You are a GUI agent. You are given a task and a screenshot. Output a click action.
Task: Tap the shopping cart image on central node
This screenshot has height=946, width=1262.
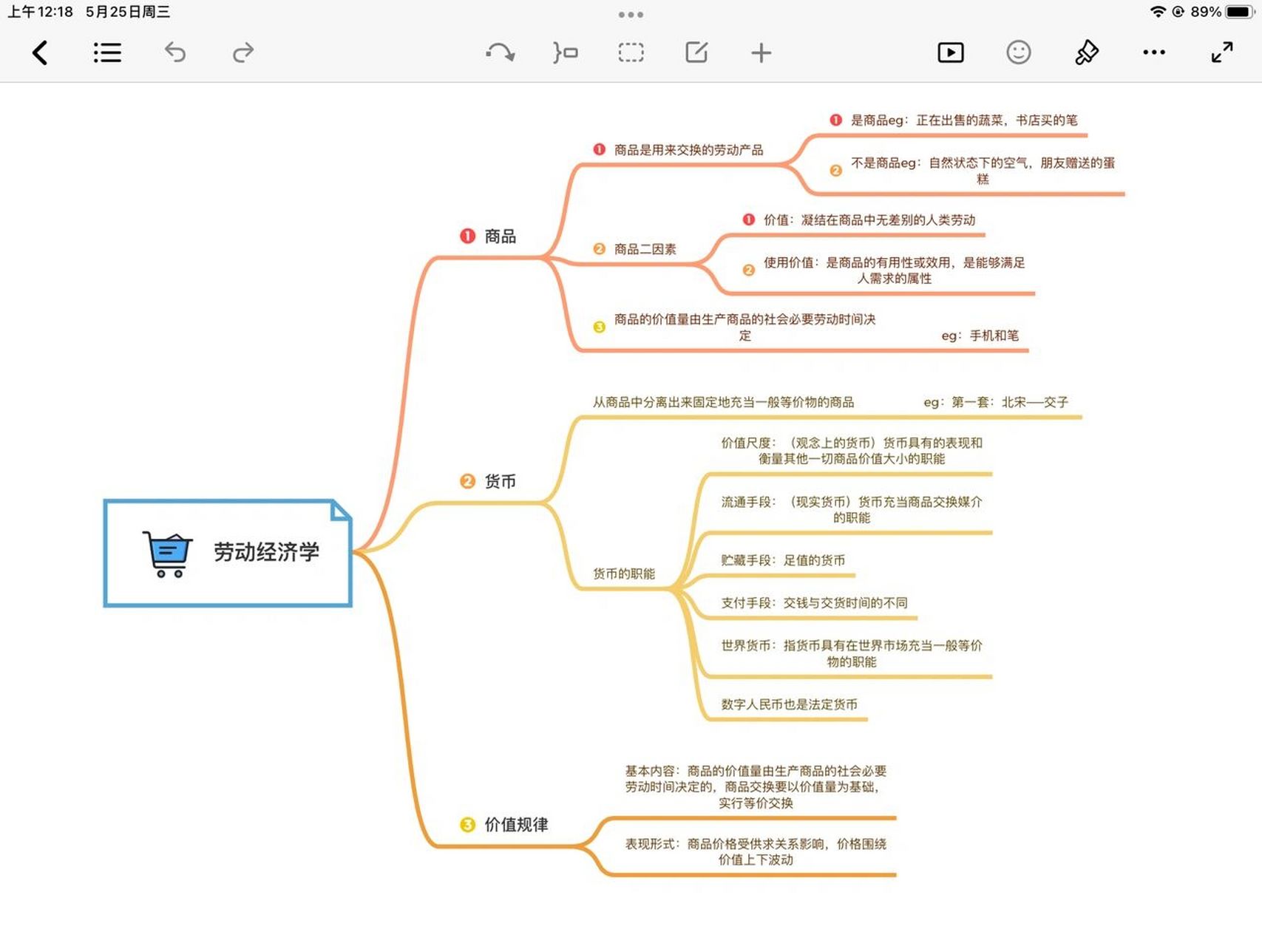[x=166, y=552]
